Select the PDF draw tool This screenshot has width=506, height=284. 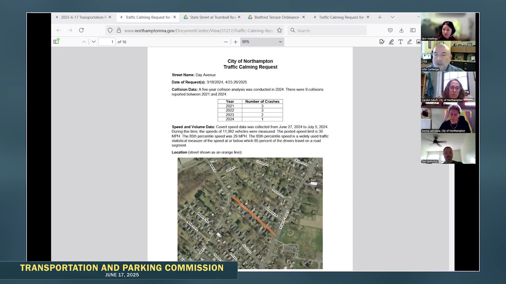410,42
